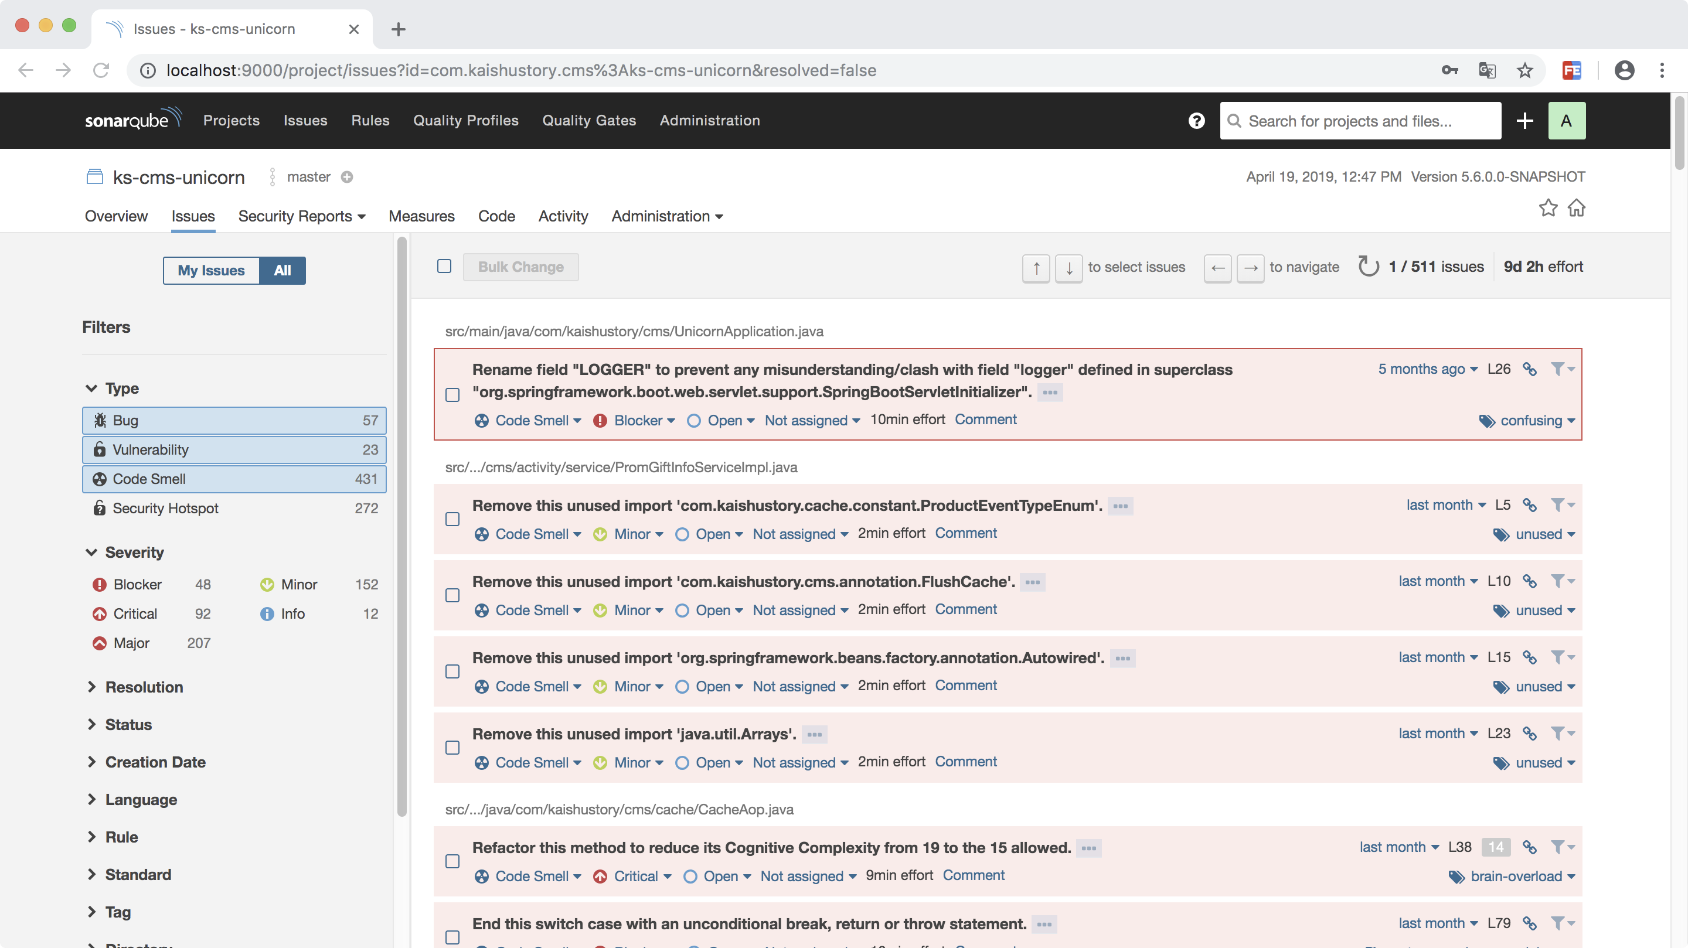
Task: Expand the Resolution filter section
Action: click(x=144, y=687)
